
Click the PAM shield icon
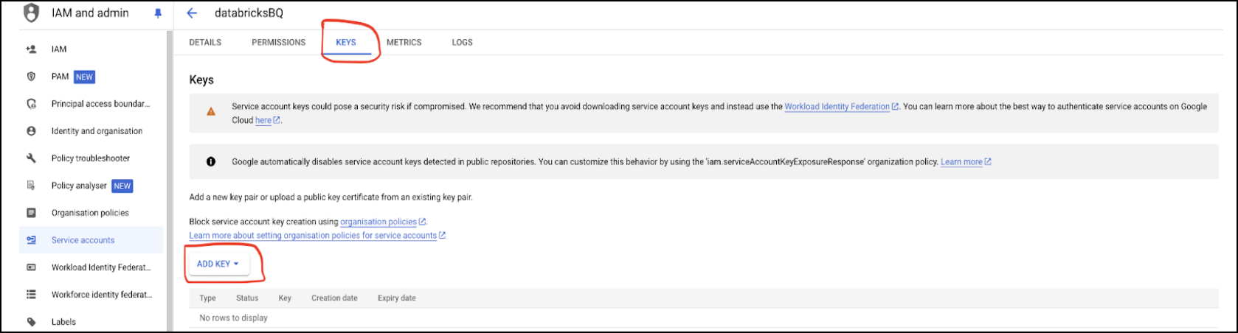point(31,77)
